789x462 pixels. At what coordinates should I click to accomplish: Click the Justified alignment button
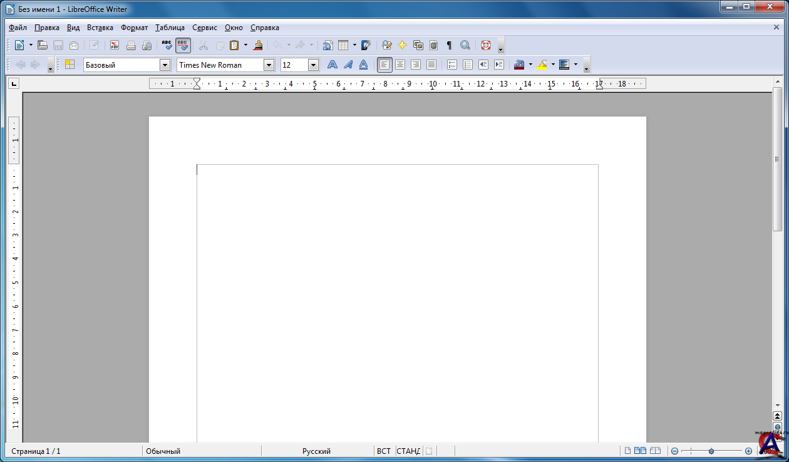pos(431,65)
